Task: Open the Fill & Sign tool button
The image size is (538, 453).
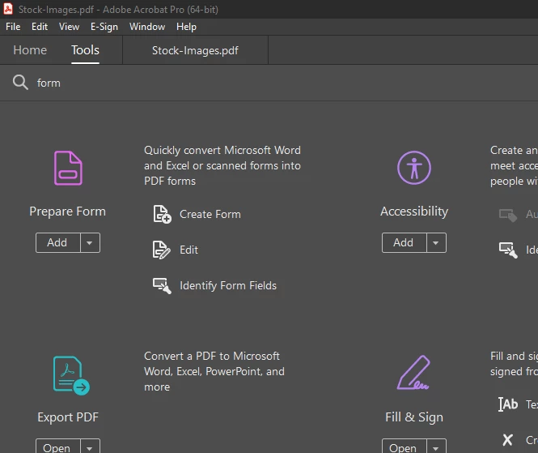Action: tap(405, 446)
